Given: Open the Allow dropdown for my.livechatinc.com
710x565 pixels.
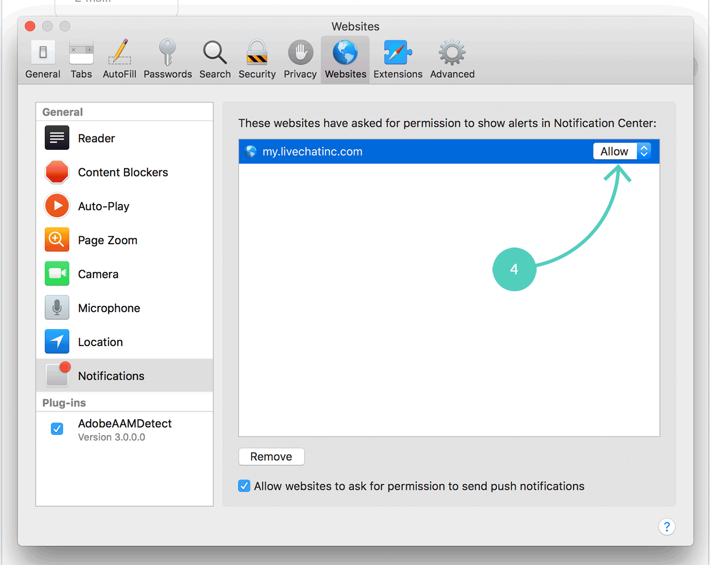Looking at the screenshot, I should (x=622, y=151).
